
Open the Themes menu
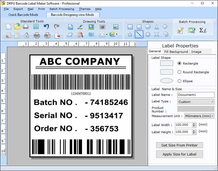click(85, 9)
